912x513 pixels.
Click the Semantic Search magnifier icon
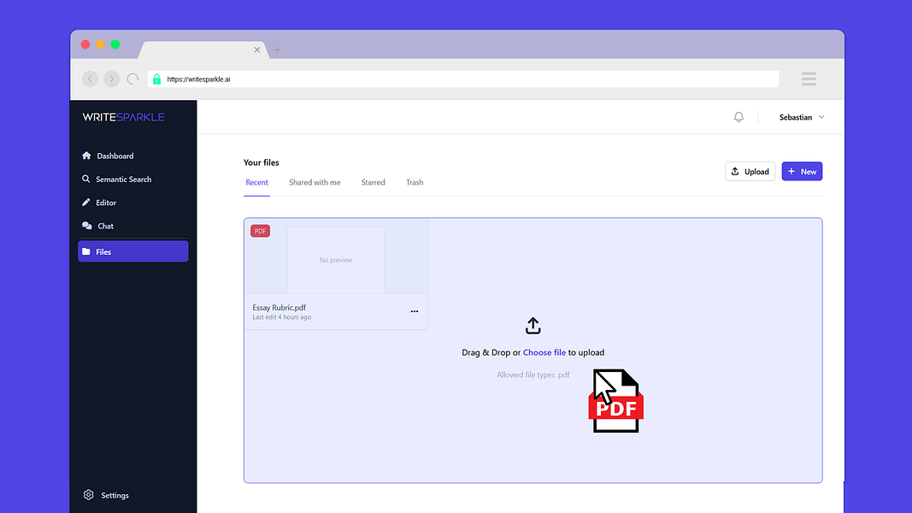click(86, 179)
